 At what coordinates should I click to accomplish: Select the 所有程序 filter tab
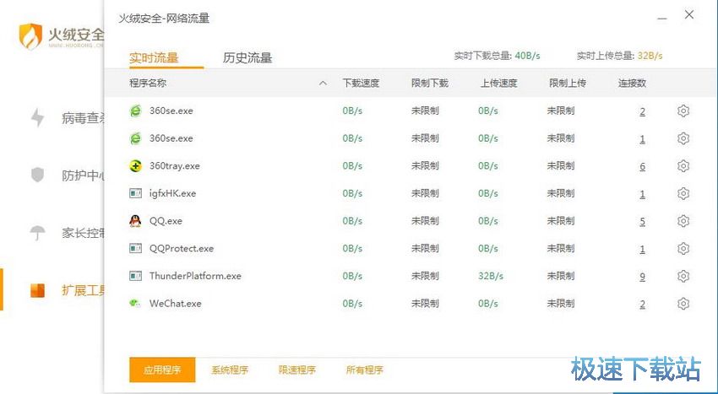[x=365, y=370]
